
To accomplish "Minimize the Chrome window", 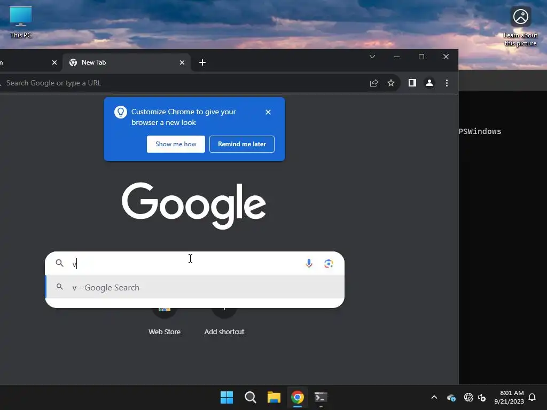I will click(x=397, y=57).
